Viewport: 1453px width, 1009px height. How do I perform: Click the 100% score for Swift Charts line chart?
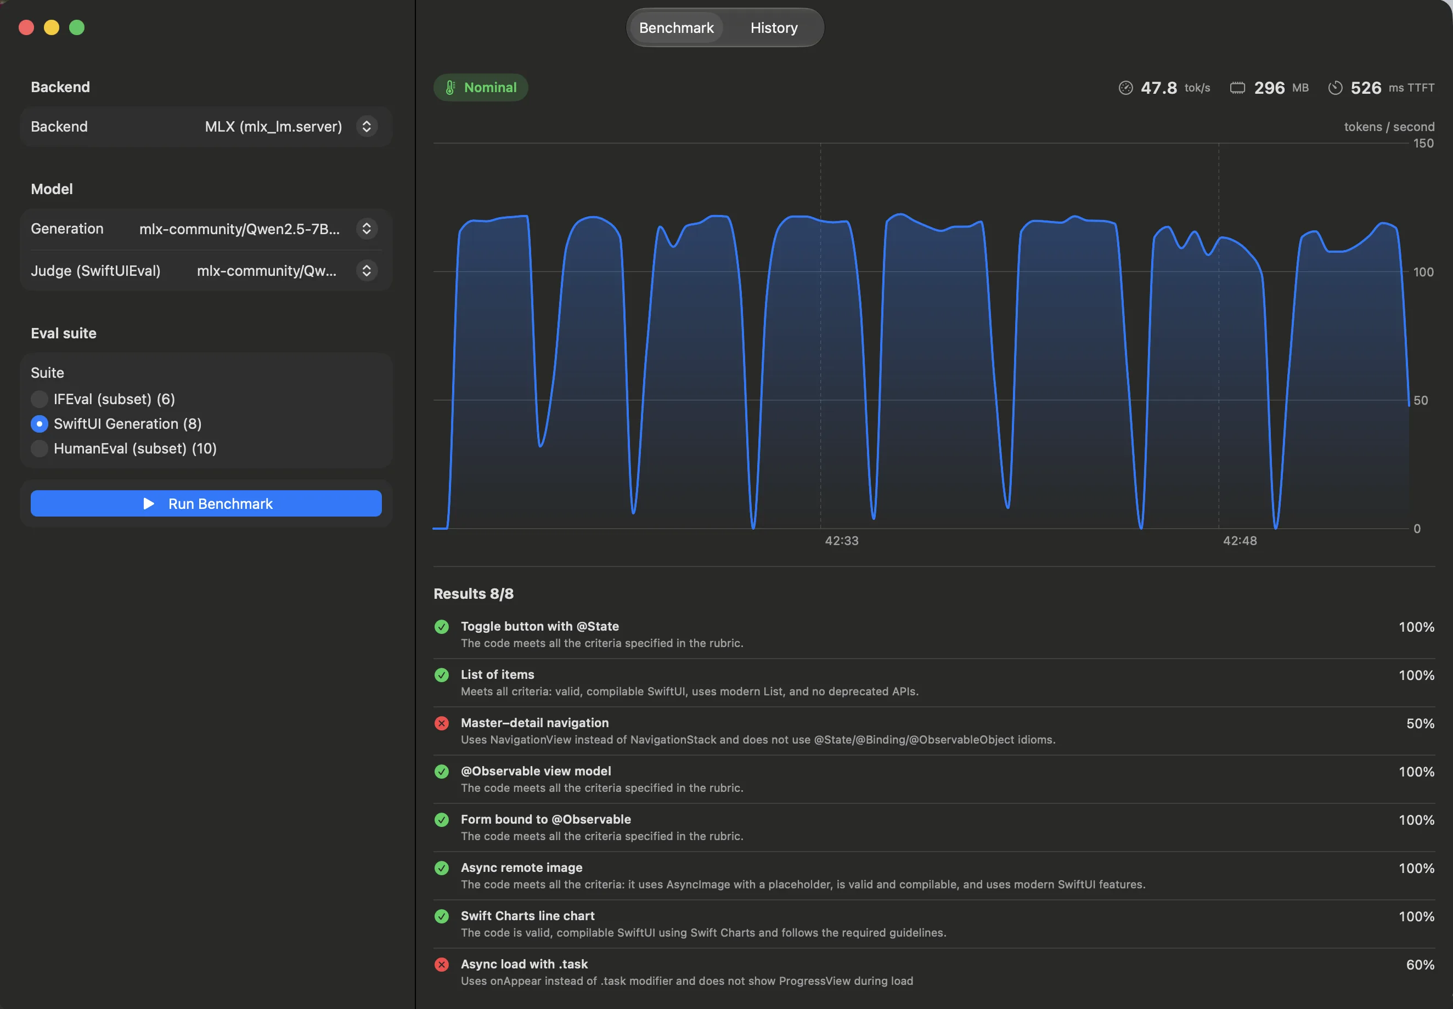(x=1416, y=916)
